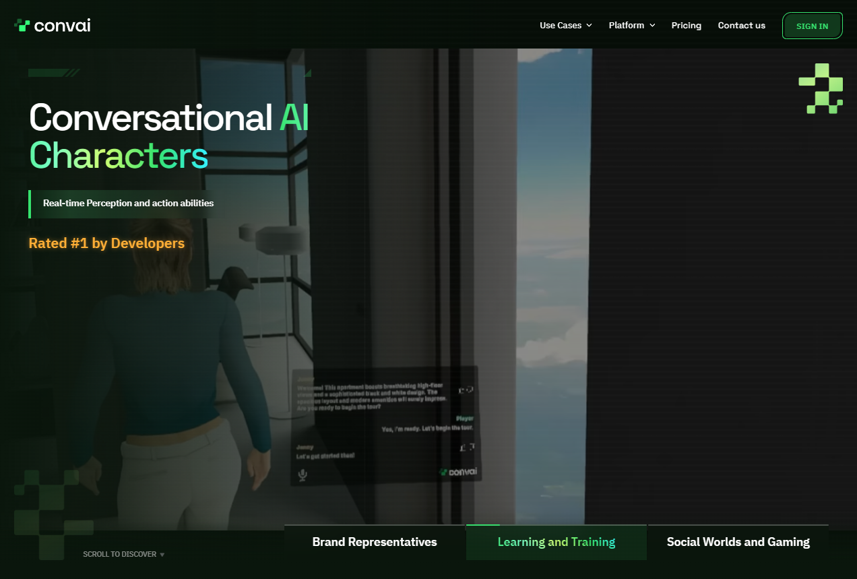Click the Conversational AI Characters headline
857x579 pixels.
pyautogui.click(x=168, y=136)
